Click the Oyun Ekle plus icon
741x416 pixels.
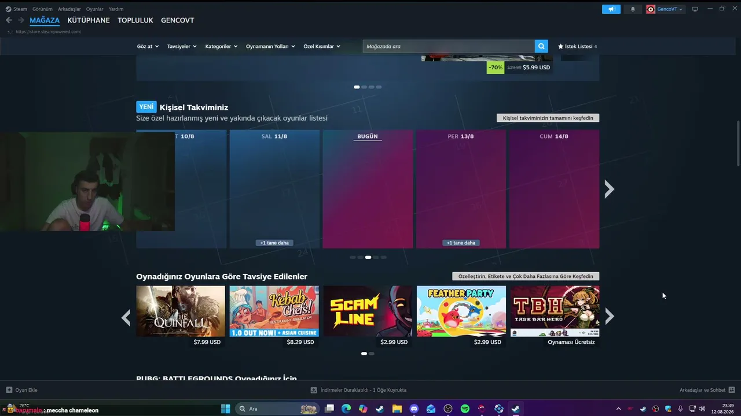9,390
